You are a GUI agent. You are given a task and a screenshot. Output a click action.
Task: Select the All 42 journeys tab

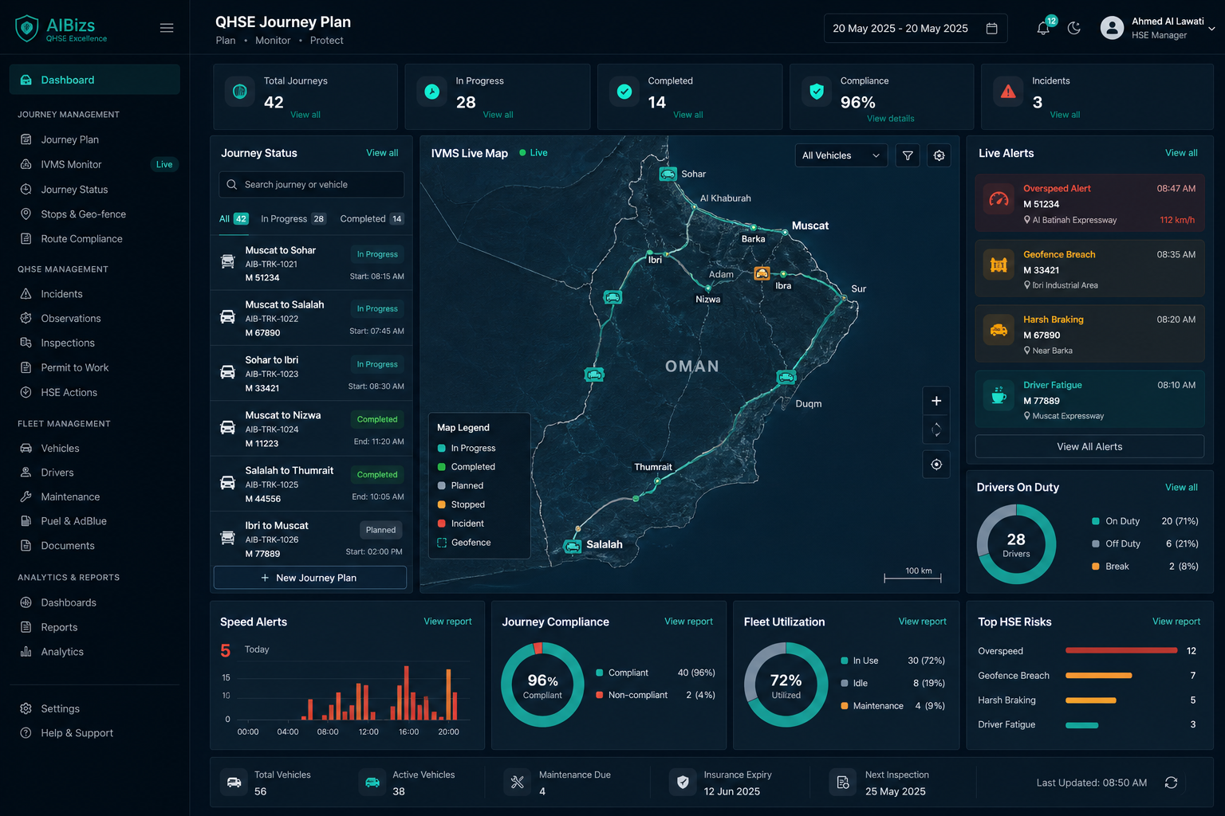(234, 218)
